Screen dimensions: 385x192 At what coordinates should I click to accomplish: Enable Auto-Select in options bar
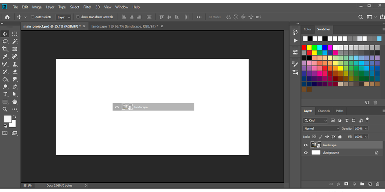[33, 17]
